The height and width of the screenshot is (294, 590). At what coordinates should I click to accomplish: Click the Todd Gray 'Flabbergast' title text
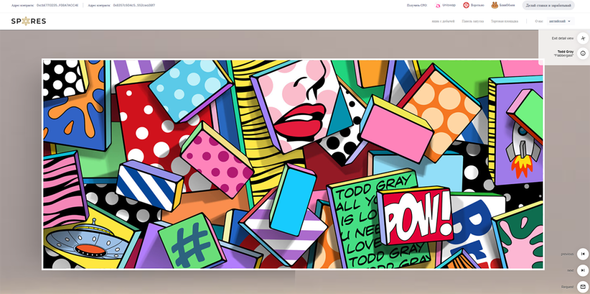[564, 54]
